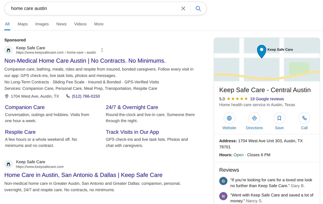The image size is (323, 204).
Task: Open the 19 Google reviews link
Action: point(267,99)
